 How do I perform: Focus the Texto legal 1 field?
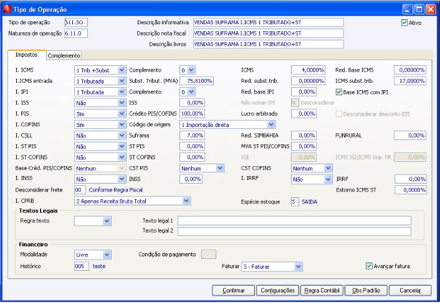click(294, 220)
